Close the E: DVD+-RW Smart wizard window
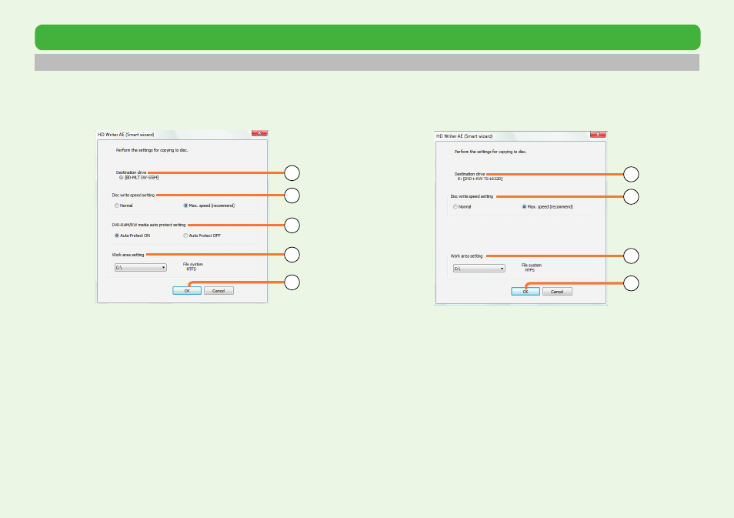The image size is (734, 518). point(598,135)
